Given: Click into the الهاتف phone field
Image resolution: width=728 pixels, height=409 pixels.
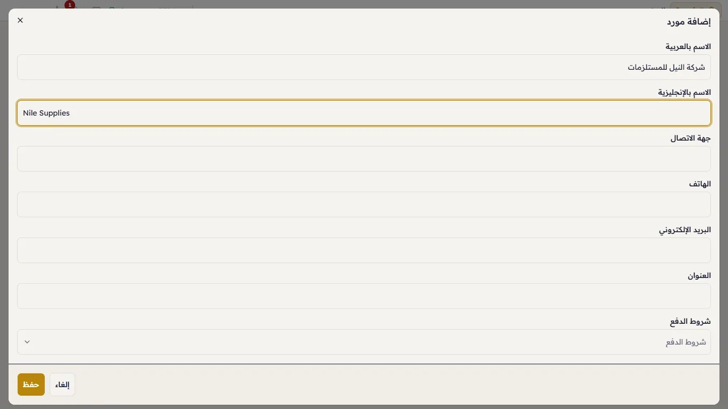Looking at the screenshot, I should [x=364, y=204].
